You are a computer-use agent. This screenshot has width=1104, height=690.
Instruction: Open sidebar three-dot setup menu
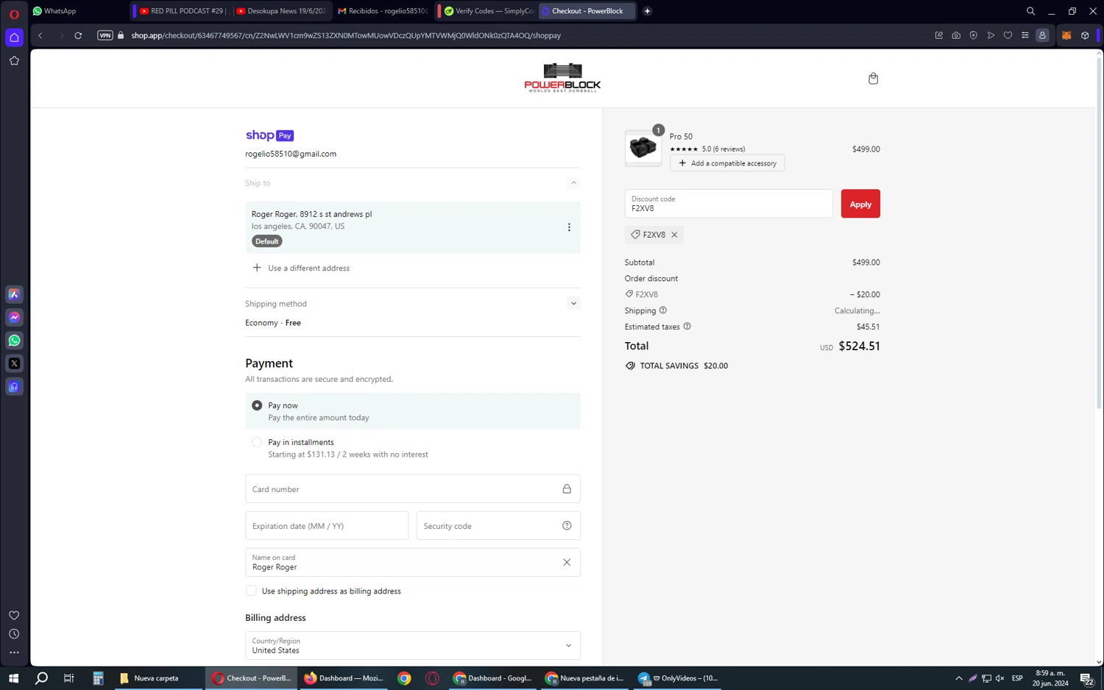pos(14,652)
